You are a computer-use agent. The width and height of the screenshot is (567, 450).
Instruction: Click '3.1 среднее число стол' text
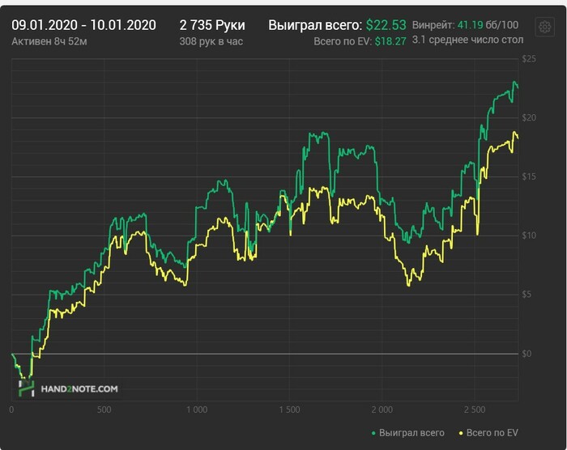[x=467, y=40]
